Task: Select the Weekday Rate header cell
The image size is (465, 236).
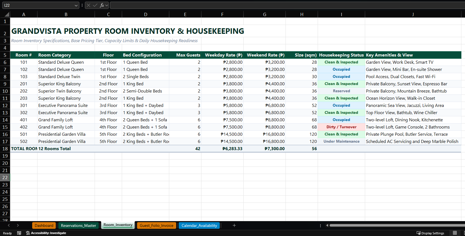Action: click(x=223, y=55)
